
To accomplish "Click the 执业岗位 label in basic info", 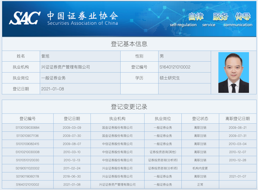I will [21, 78].
